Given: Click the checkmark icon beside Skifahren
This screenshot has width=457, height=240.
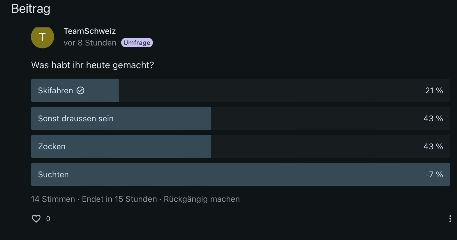Looking at the screenshot, I should 80,90.
